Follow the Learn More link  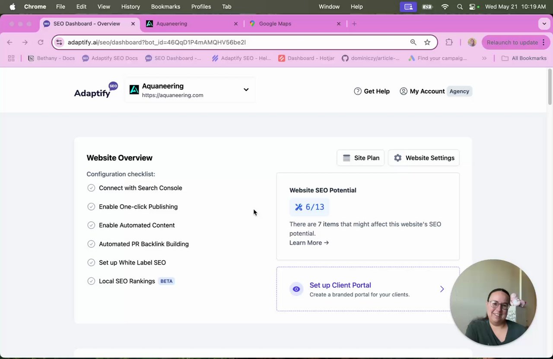click(309, 242)
